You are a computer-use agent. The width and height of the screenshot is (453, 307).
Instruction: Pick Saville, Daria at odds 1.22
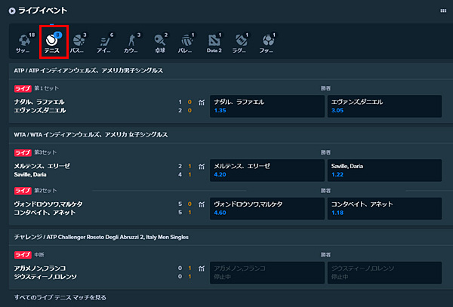[385, 170]
